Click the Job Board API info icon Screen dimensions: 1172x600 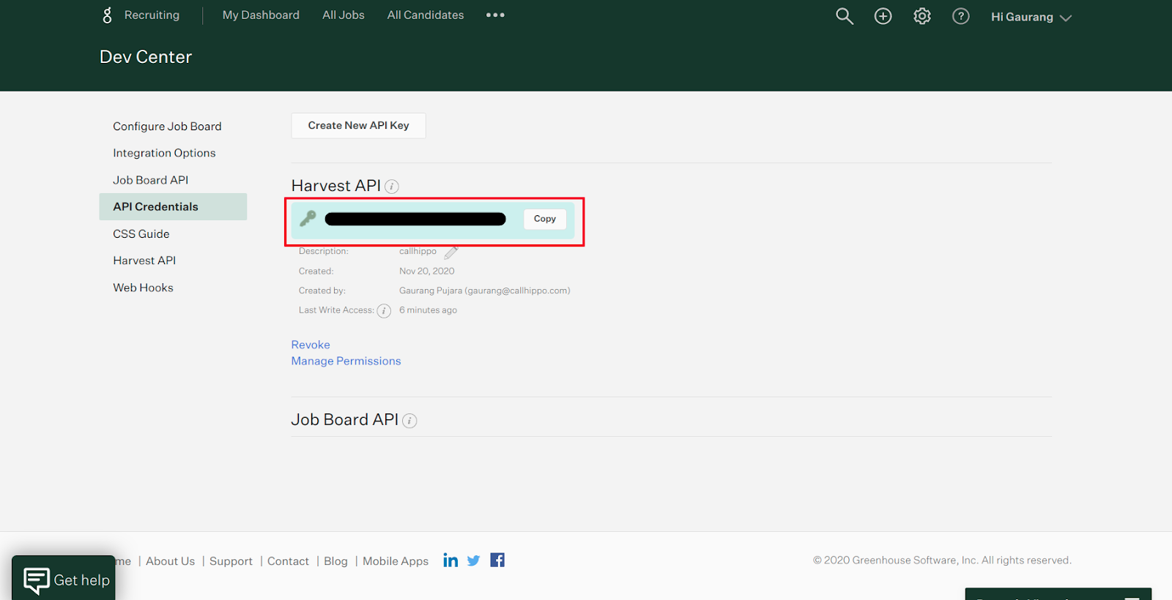(x=410, y=421)
